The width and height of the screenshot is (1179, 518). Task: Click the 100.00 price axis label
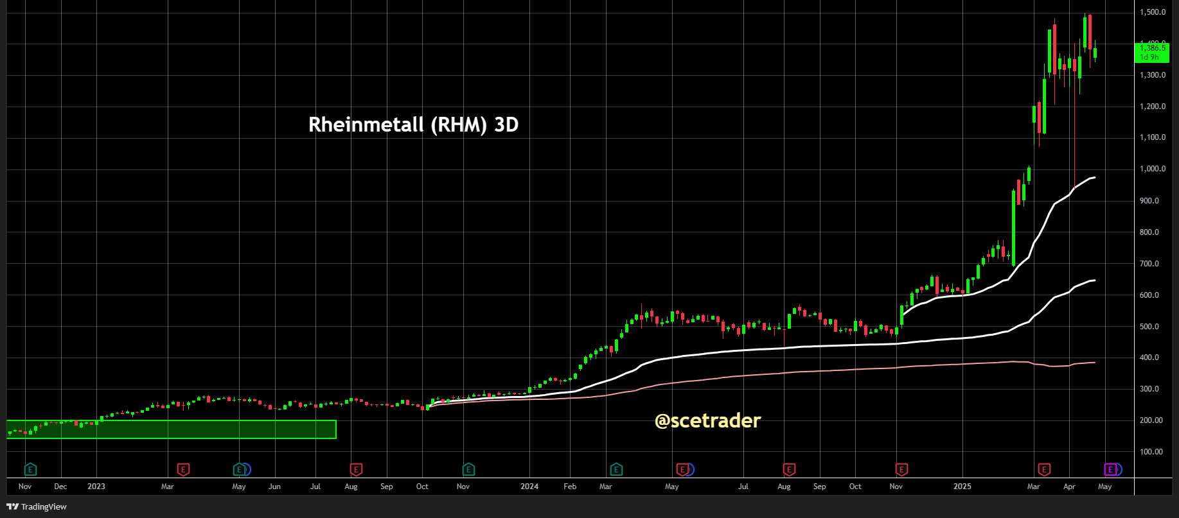pyautogui.click(x=1151, y=452)
